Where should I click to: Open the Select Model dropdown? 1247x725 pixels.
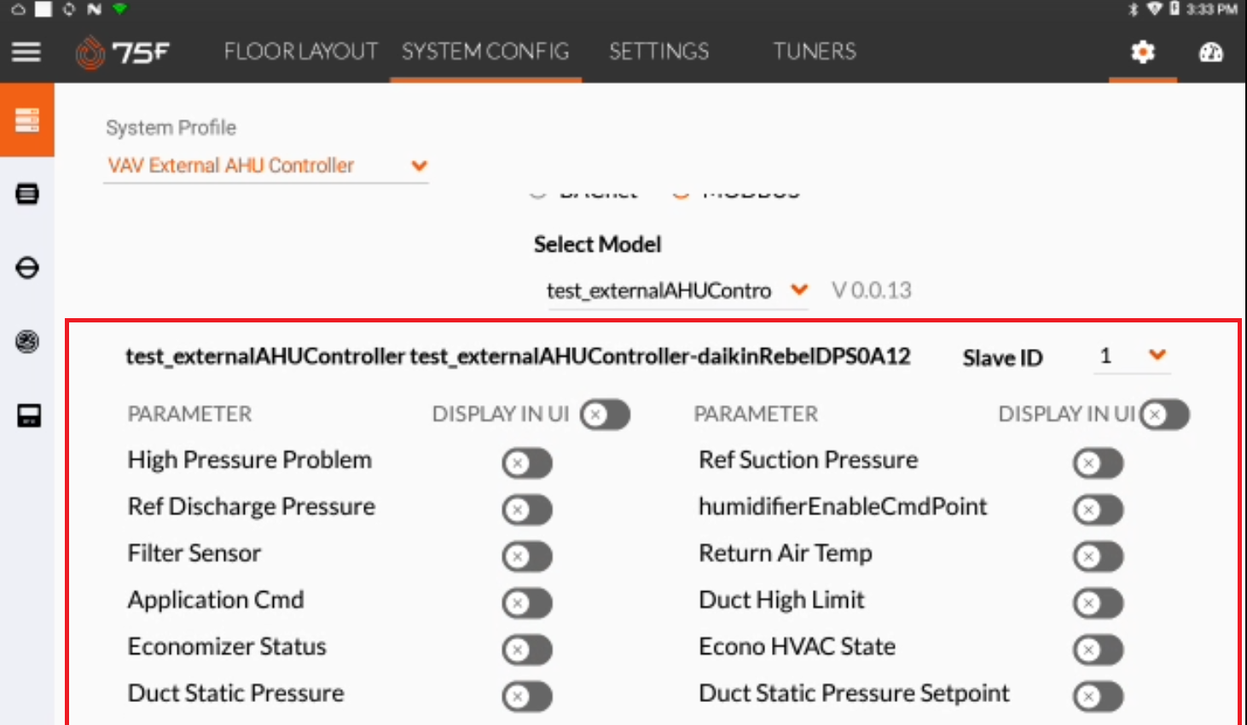pos(677,291)
